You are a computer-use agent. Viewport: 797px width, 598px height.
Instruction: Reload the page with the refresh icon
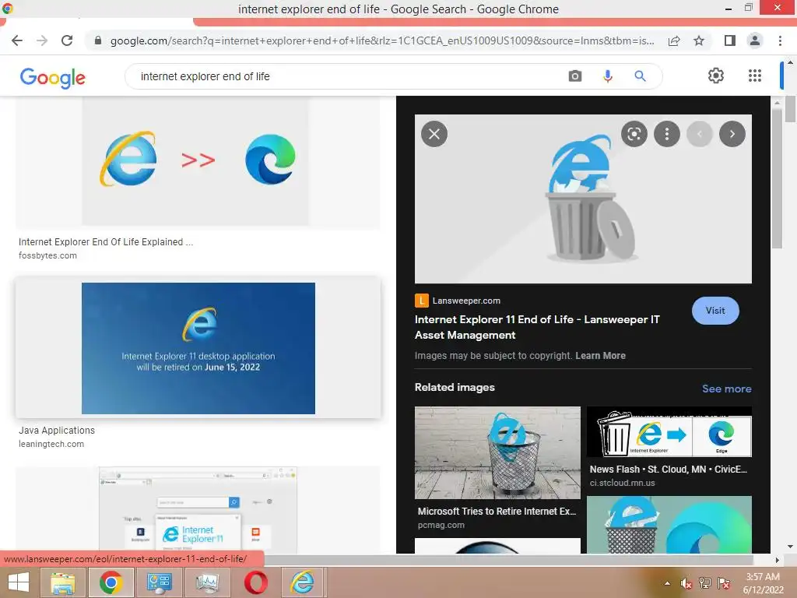point(67,40)
